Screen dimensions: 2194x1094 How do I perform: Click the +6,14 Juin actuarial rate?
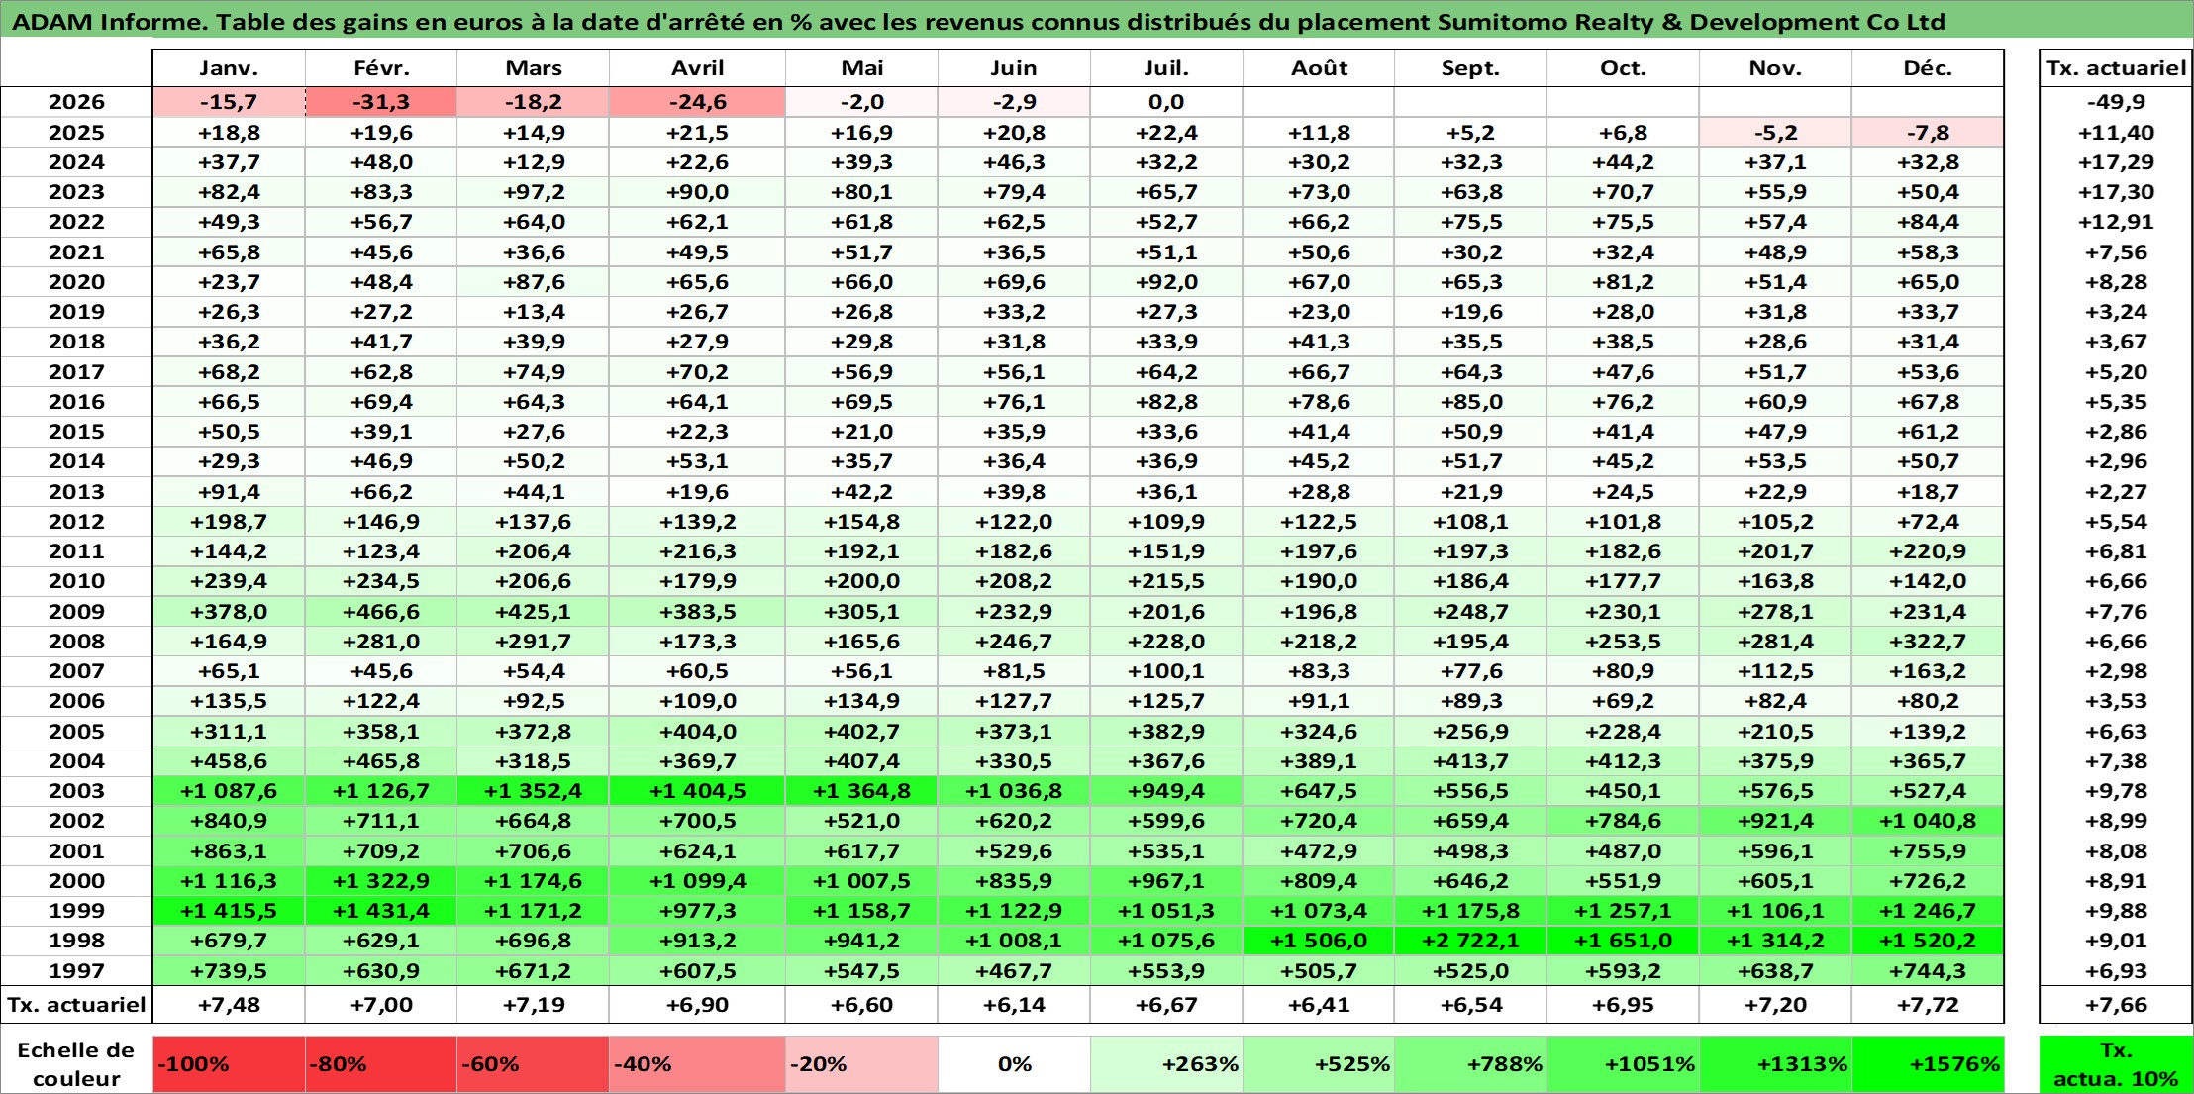(x=1014, y=1005)
